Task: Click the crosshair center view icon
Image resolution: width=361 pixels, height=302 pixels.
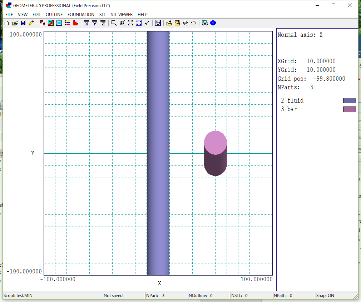Action: (x=158, y=23)
